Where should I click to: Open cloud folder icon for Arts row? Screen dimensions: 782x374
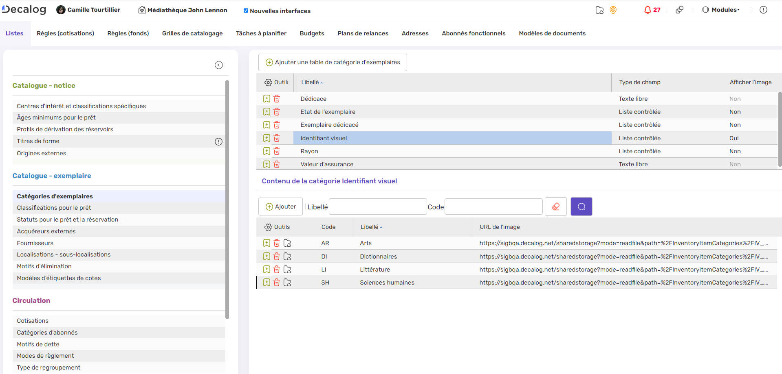(287, 243)
